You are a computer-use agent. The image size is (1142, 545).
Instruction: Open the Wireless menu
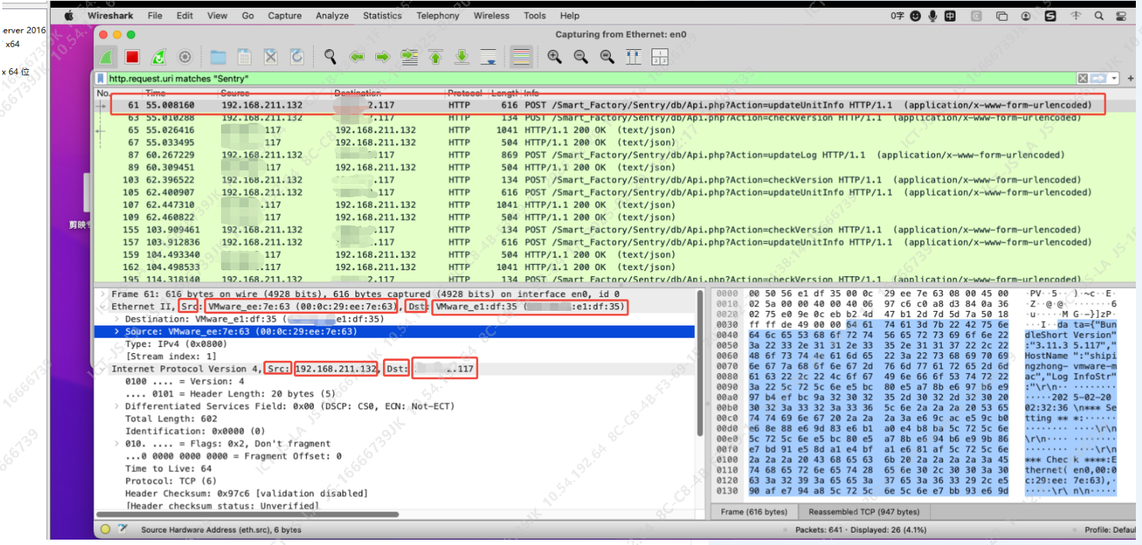[491, 15]
